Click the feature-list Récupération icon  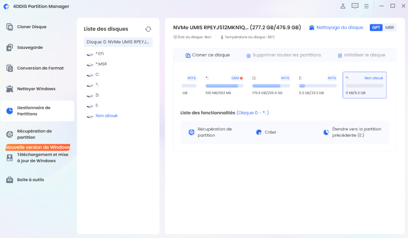tap(191, 132)
